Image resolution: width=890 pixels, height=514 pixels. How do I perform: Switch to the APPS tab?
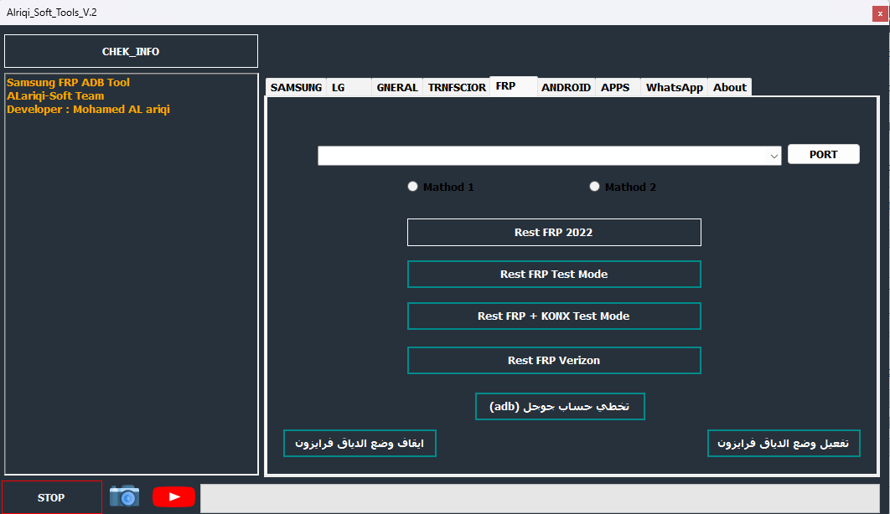(x=616, y=86)
